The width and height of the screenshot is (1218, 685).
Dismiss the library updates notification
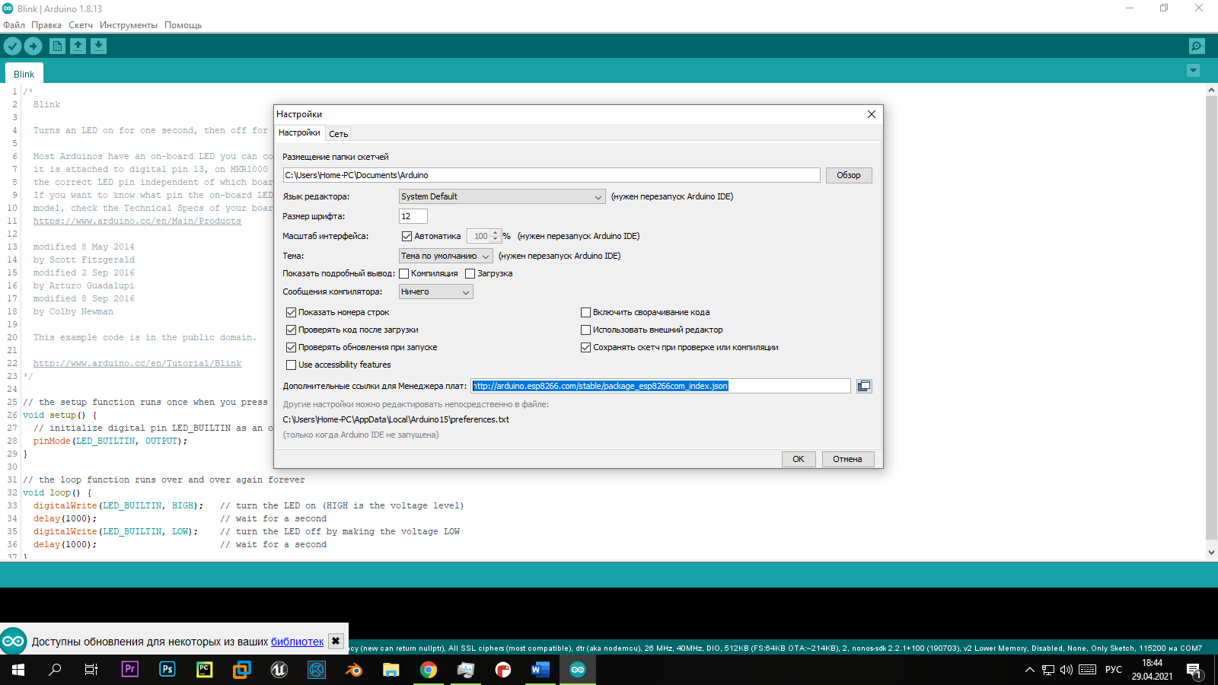pos(336,641)
